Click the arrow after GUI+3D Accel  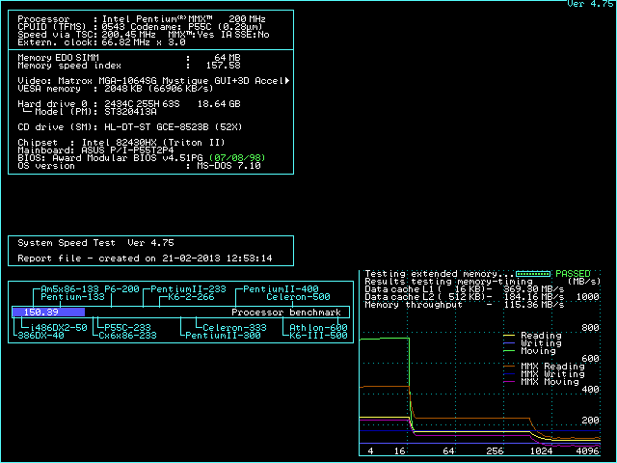pos(287,81)
